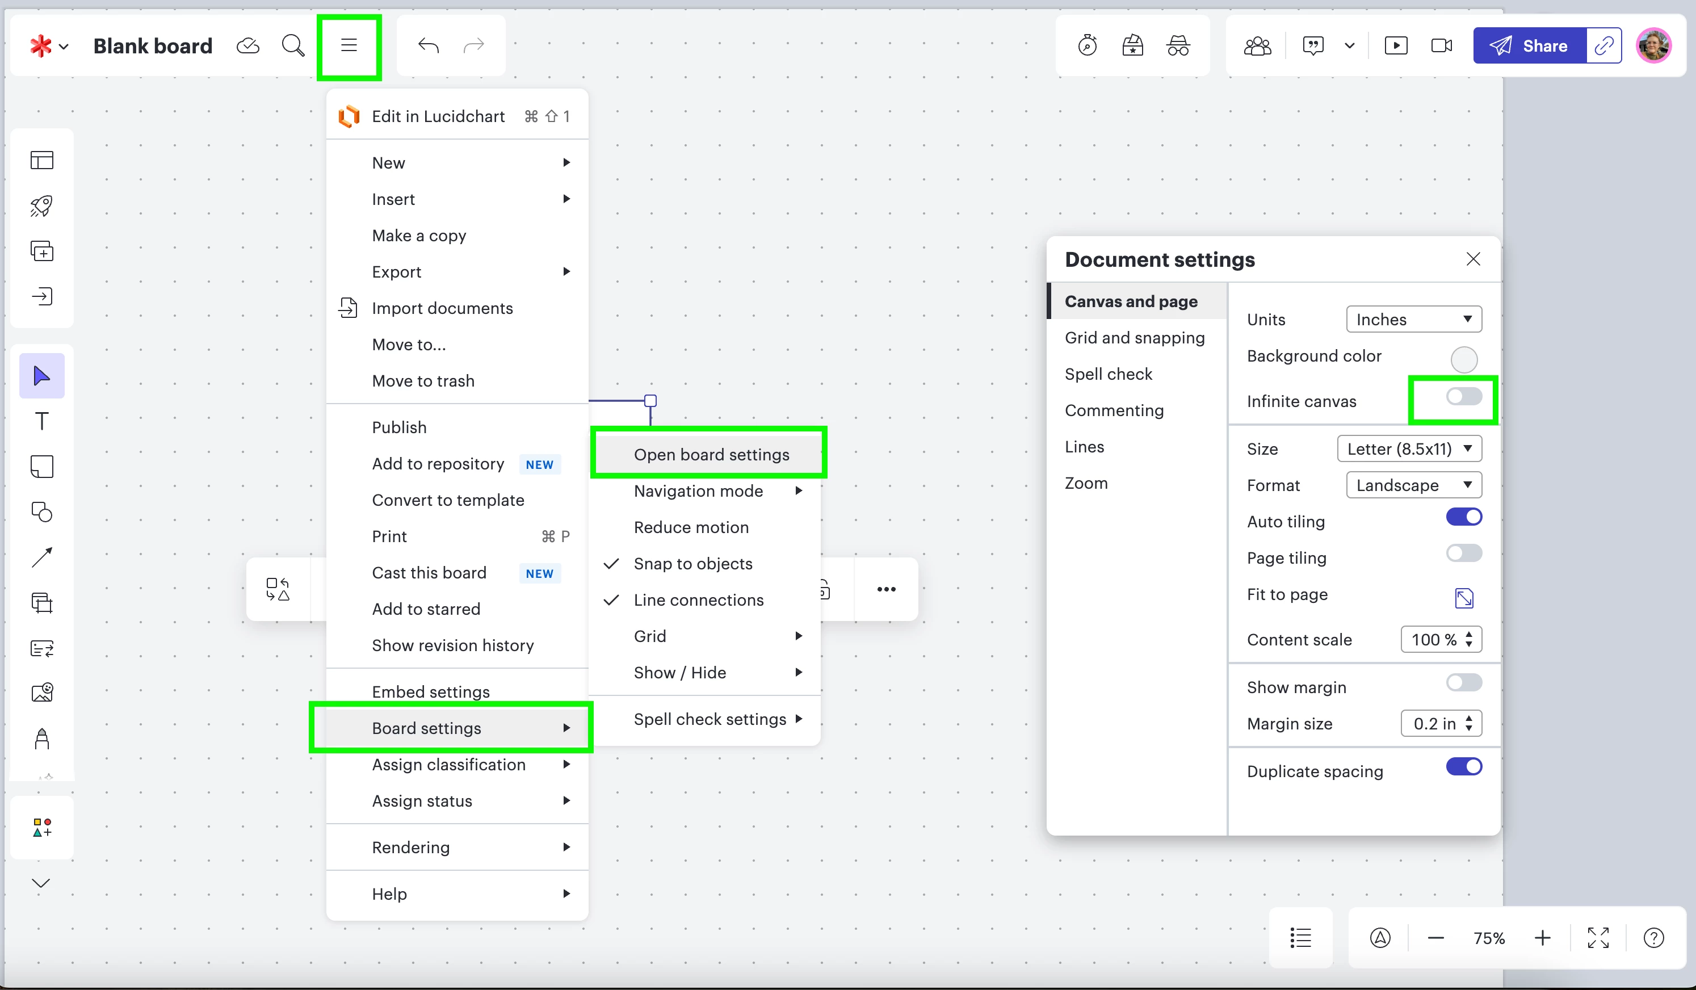Viewport: 1696px width, 990px height.
Task: Open the rocket quick tools icon
Action: click(x=42, y=205)
